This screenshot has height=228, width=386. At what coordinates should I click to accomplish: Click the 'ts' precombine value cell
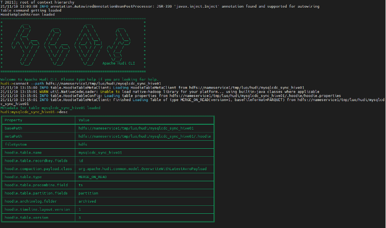click(144, 185)
